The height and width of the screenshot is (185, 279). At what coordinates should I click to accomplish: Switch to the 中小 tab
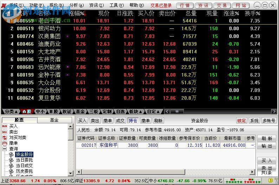[x=40, y=112]
